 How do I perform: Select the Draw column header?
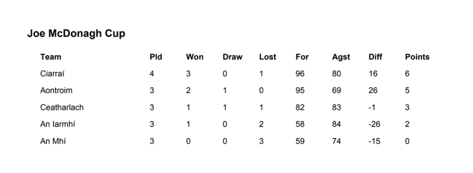(x=232, y=57)
